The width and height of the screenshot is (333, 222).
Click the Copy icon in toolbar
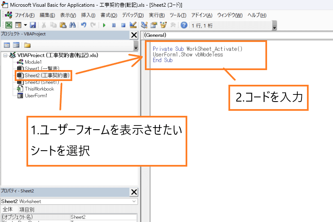pyautogui.click(x=53, y=25)
